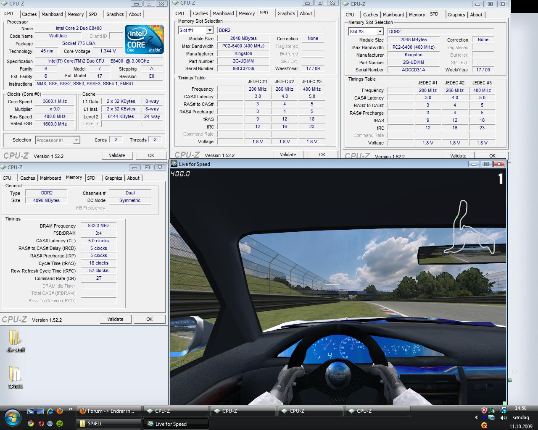This screenshot has width=538, height=430.
Task: Click Live for Speed window title icon
Action: coord(174,164)
